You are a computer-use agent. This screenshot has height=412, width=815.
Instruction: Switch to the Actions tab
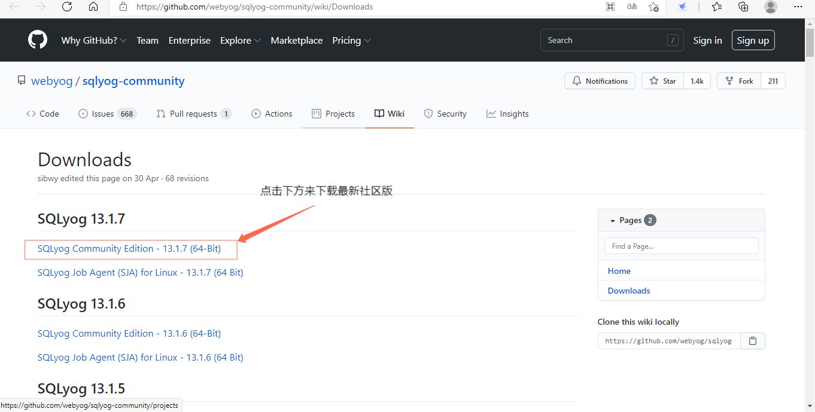point(272,114)
